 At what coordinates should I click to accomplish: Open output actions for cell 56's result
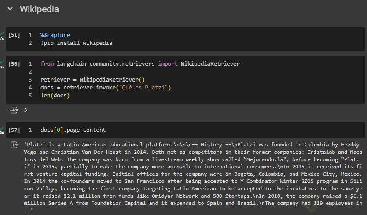(x=14, y=110)
